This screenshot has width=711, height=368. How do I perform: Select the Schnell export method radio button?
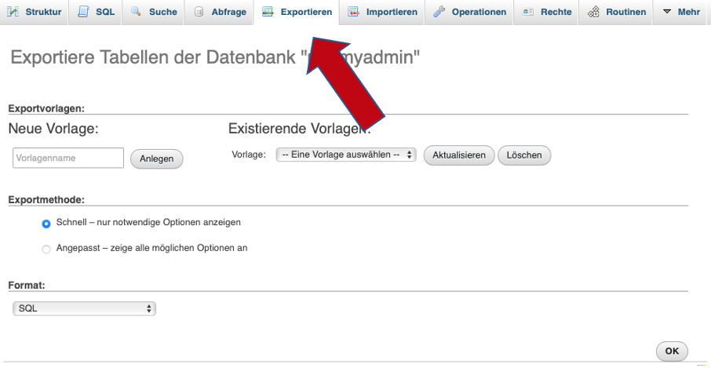(46, 224)
